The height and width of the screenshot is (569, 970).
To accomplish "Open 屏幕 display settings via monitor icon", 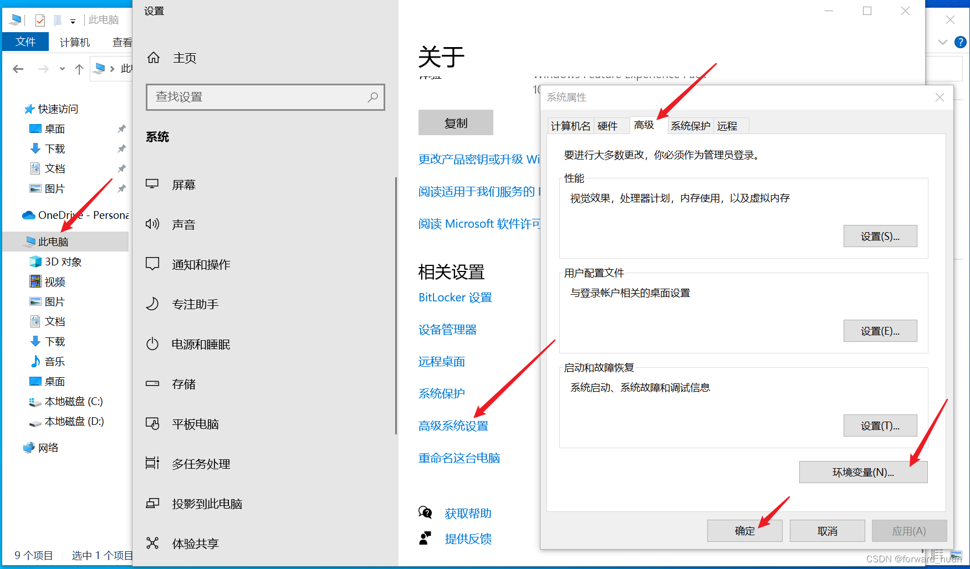I will click(152, 184).
